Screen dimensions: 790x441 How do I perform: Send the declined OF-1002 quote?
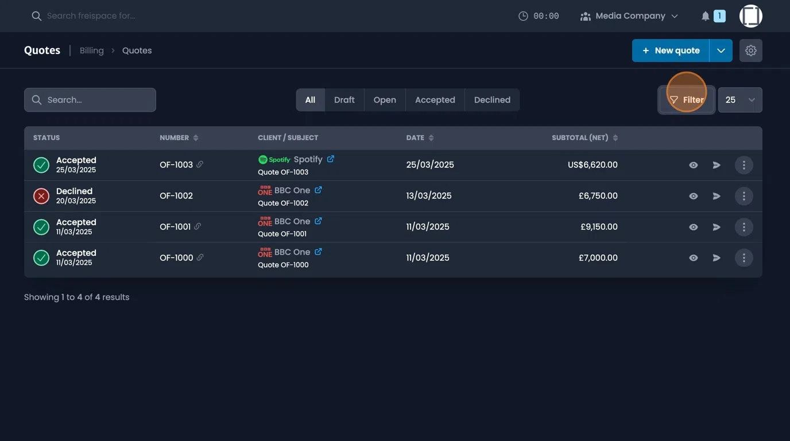716,195
